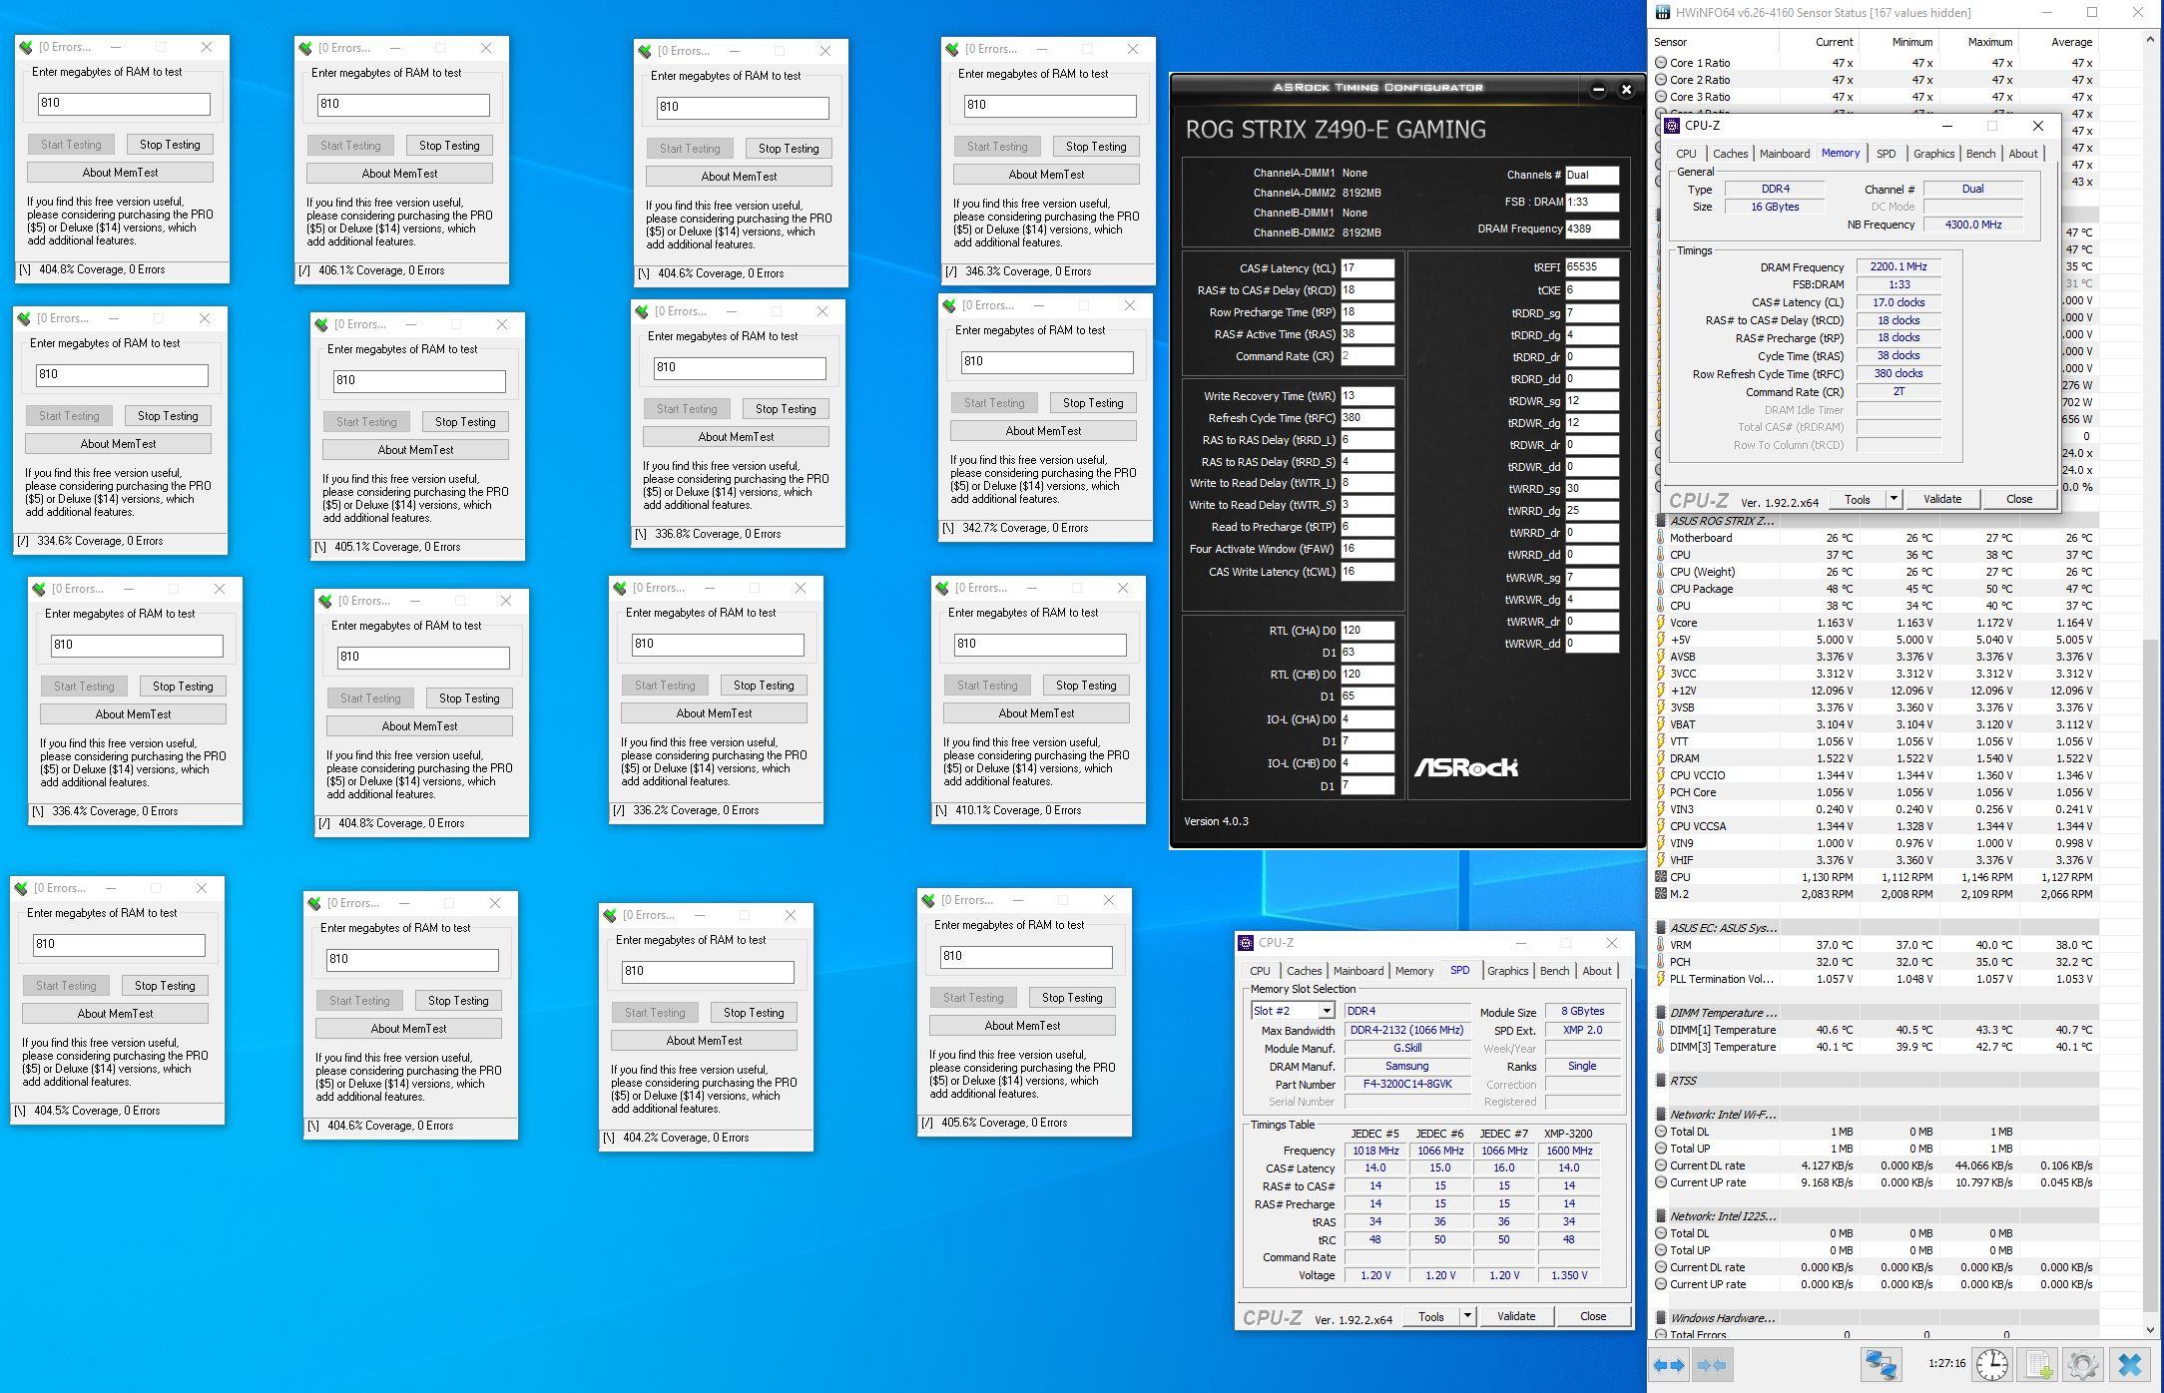This screenshot has width=2164, height=1393.
Task: Click HWiNFO expand layout arrows icon
Action: pyautogui.click(x=1670, y=1364)
